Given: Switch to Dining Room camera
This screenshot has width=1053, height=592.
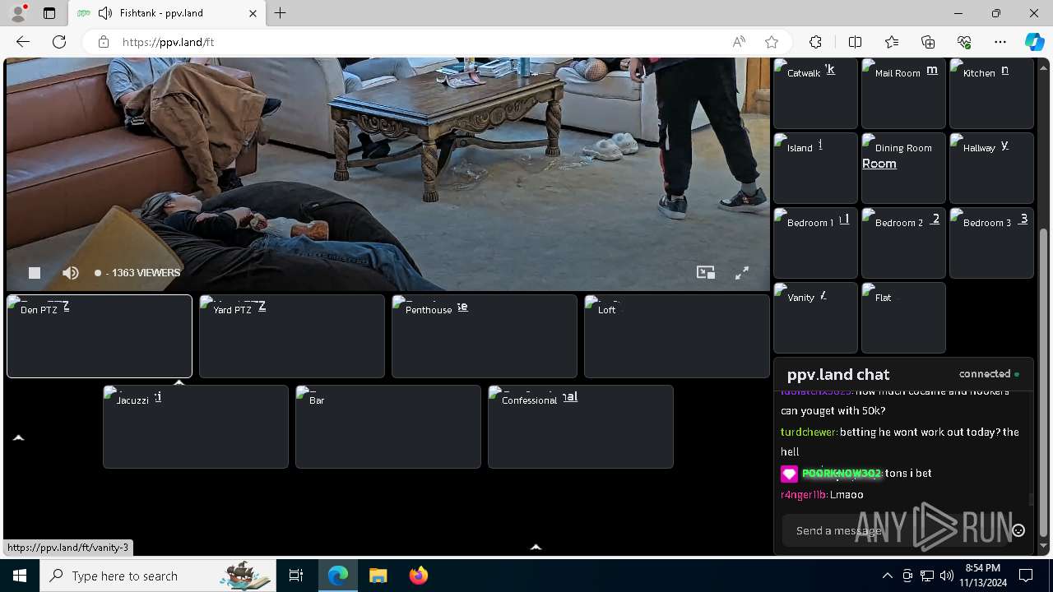Looking at the screenshot, I should pos(903,168).
